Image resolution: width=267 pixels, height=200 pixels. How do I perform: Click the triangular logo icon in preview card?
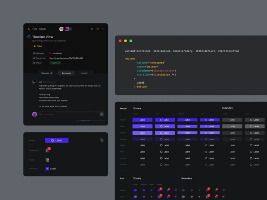[102, 141]
